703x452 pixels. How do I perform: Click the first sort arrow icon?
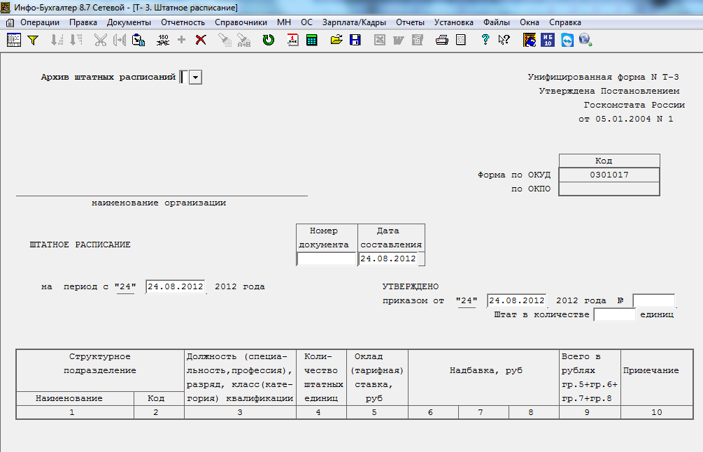click(57, 41)
